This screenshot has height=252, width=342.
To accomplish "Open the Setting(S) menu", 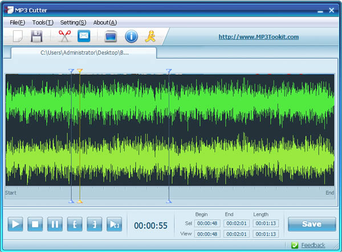I will (x=73, y=22).
